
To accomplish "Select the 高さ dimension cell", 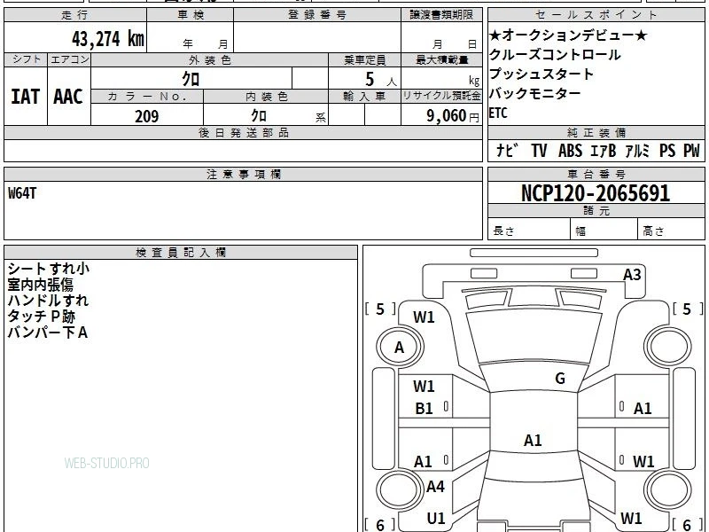I will point(672,230).
